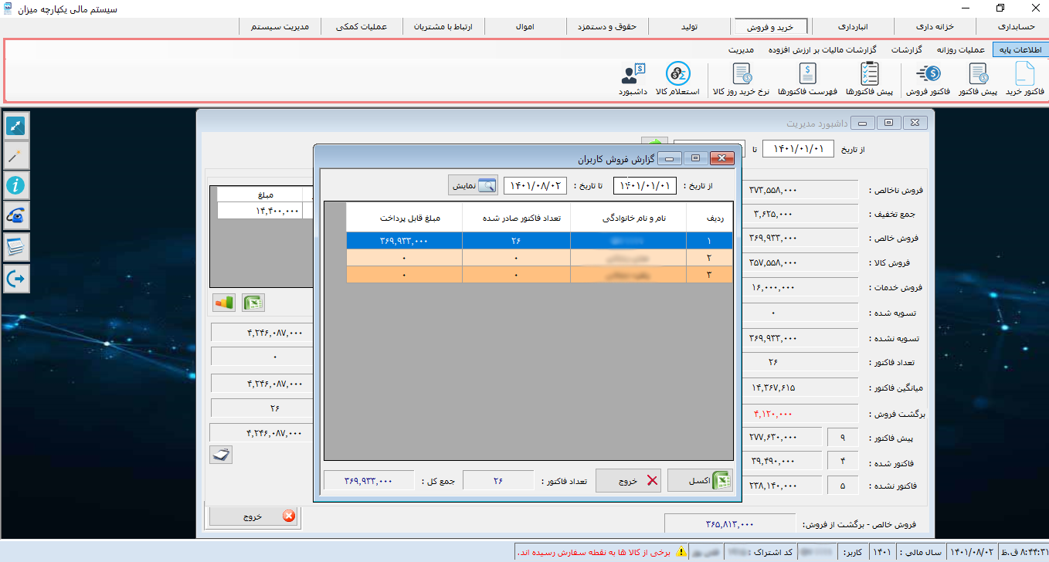The width and height of the screenshot is (1049, 562).
Task: Click the bar chart icon in dashboard window
Action: click(x=224, y=303)
